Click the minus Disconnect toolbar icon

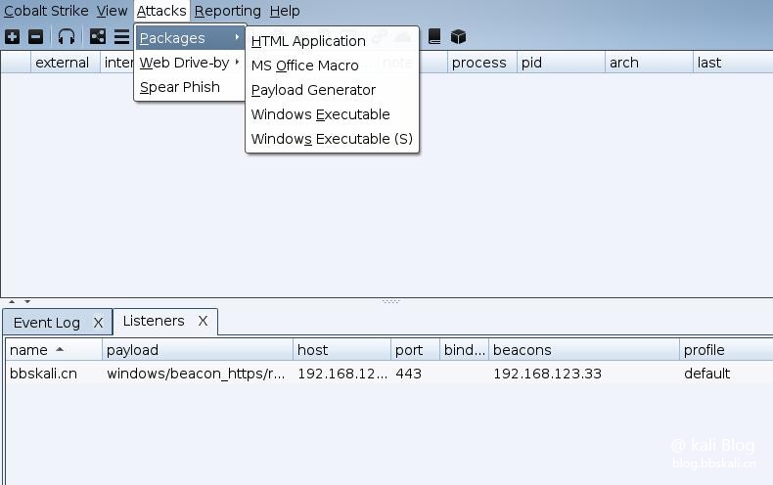(x=35, y=36)
